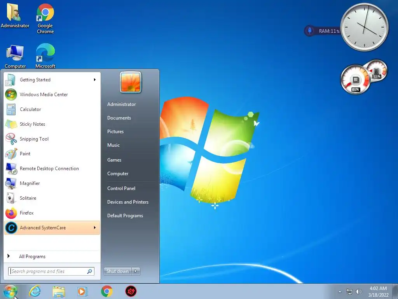Click the CPU meter gauge gadget

[x=355, y=79]
